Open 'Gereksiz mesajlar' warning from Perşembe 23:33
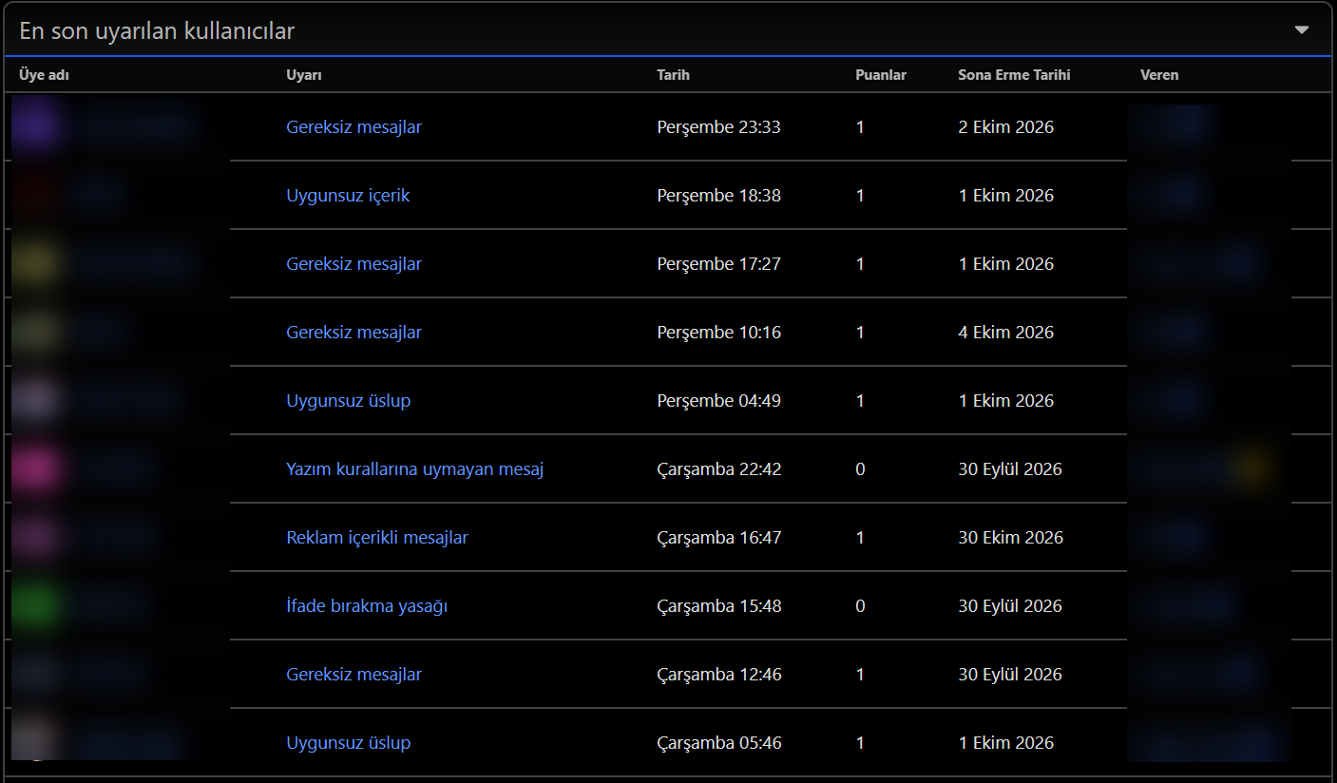Viewport: 1337px width, 783px height. coord(353,127)
